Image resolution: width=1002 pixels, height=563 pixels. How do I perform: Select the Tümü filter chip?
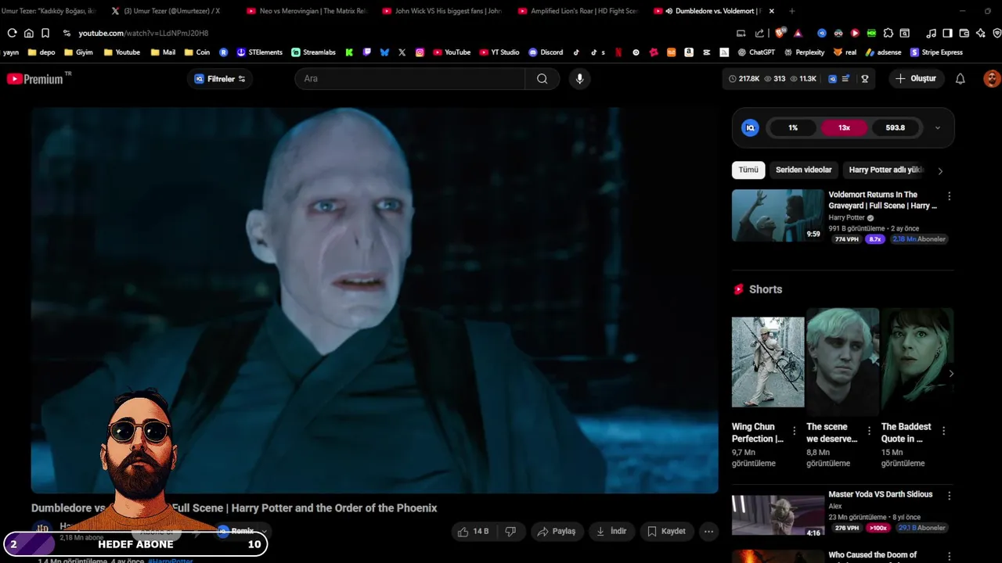(748, 170)
